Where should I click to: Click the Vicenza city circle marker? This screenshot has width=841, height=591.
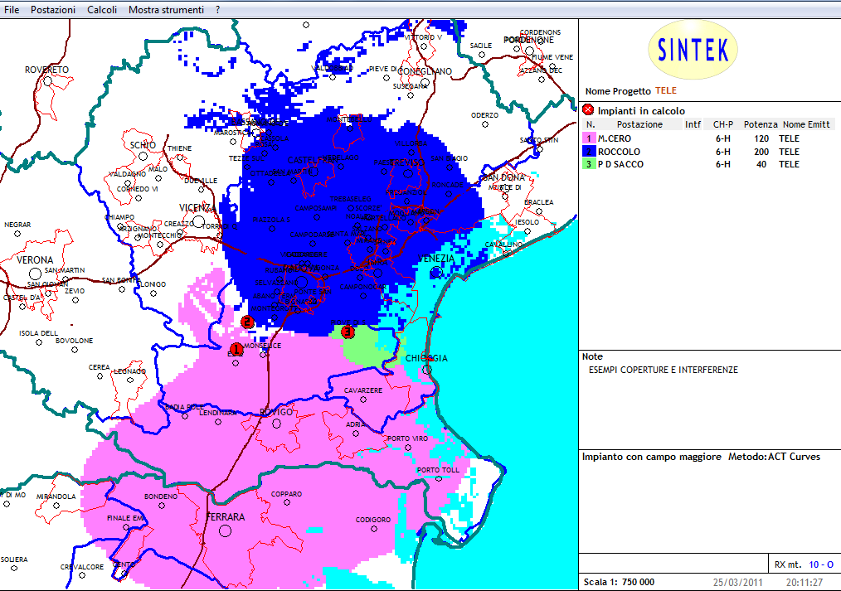pyautogui.click(x=199, y=221)
